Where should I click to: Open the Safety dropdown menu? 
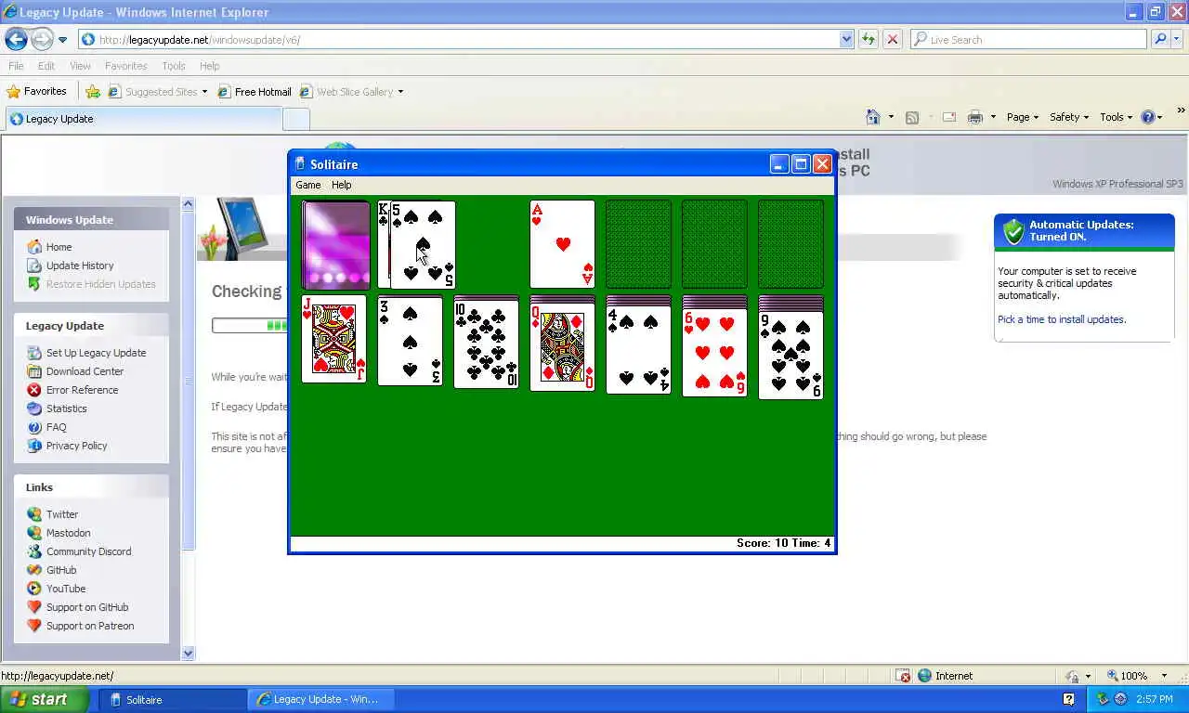pyautogui.click(x=1070, y=117)
